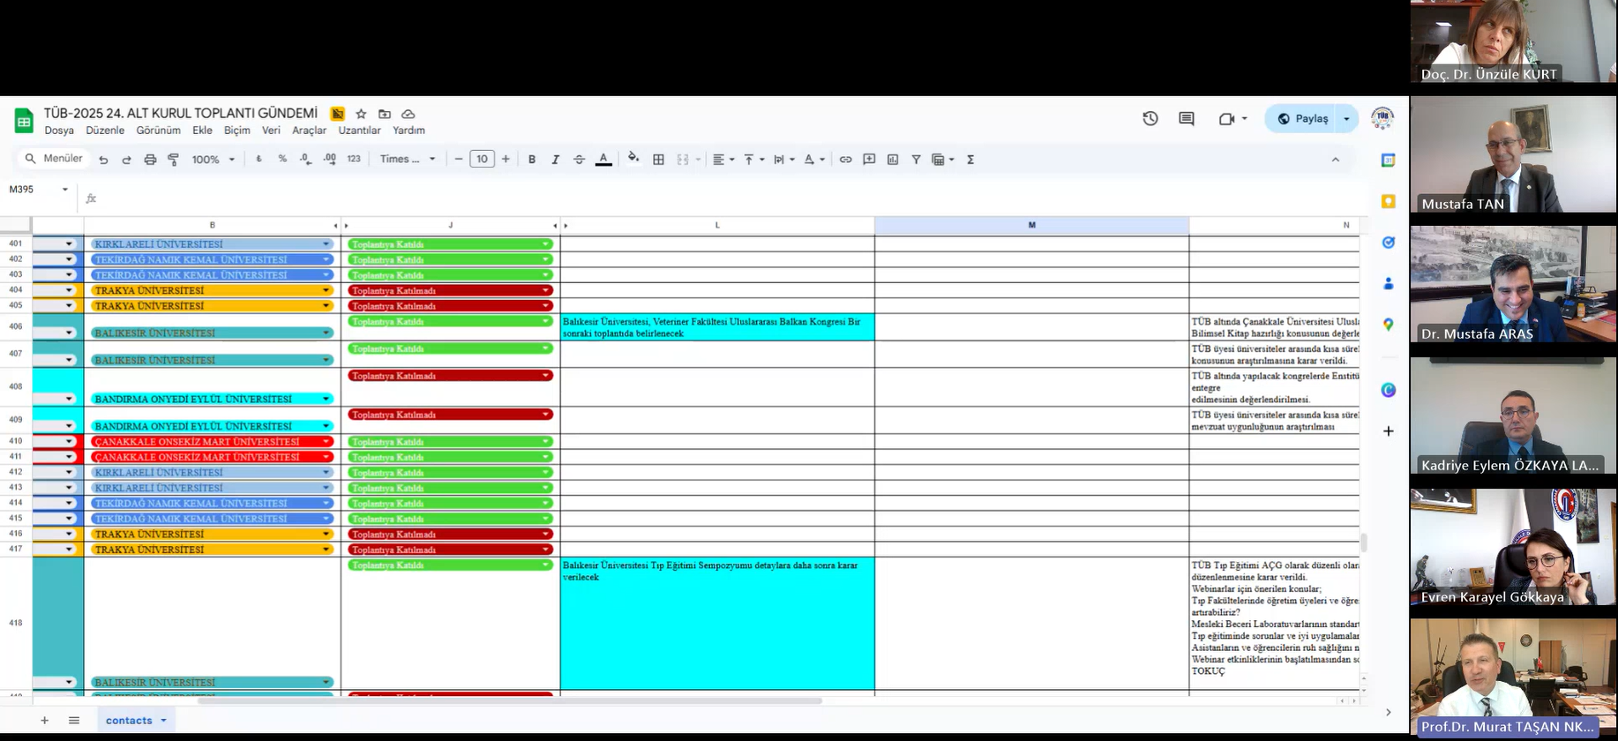
Task: Toggle bold formatting
Action: pos(531,160)
